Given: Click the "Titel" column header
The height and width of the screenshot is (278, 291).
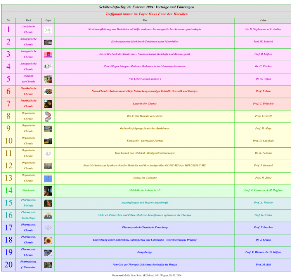Looking at the screenshot, I should [x=145, y=20].
